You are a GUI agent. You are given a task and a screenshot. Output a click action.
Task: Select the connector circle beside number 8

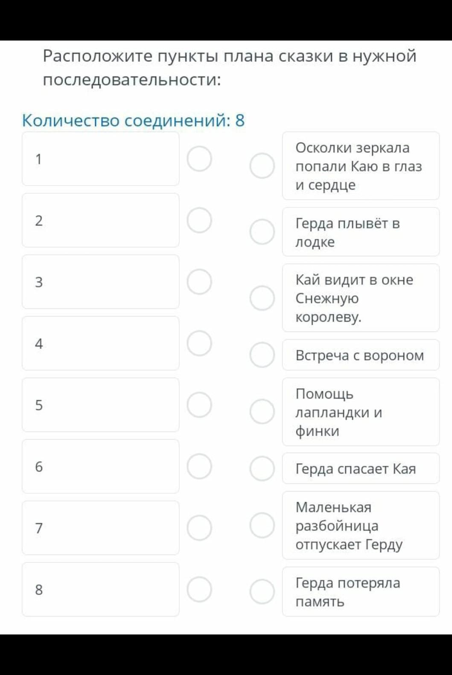click(199, 589)
